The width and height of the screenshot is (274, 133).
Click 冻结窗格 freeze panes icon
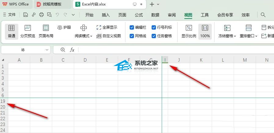(x=227, y=28)
